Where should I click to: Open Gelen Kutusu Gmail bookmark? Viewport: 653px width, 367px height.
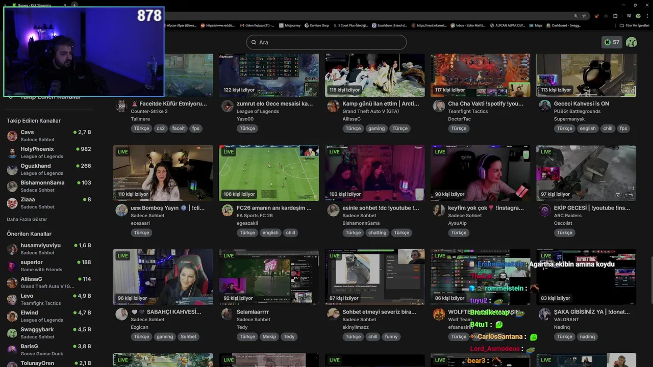point(257,25)
